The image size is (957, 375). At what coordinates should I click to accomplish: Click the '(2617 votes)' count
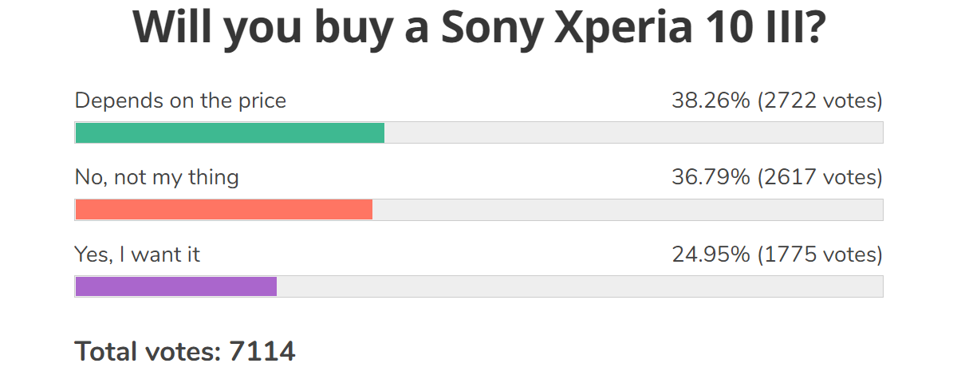pos(820,177)
